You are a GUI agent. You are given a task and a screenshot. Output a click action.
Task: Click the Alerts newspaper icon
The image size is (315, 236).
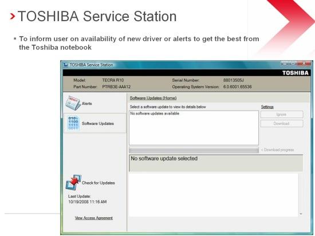[73, 103]
